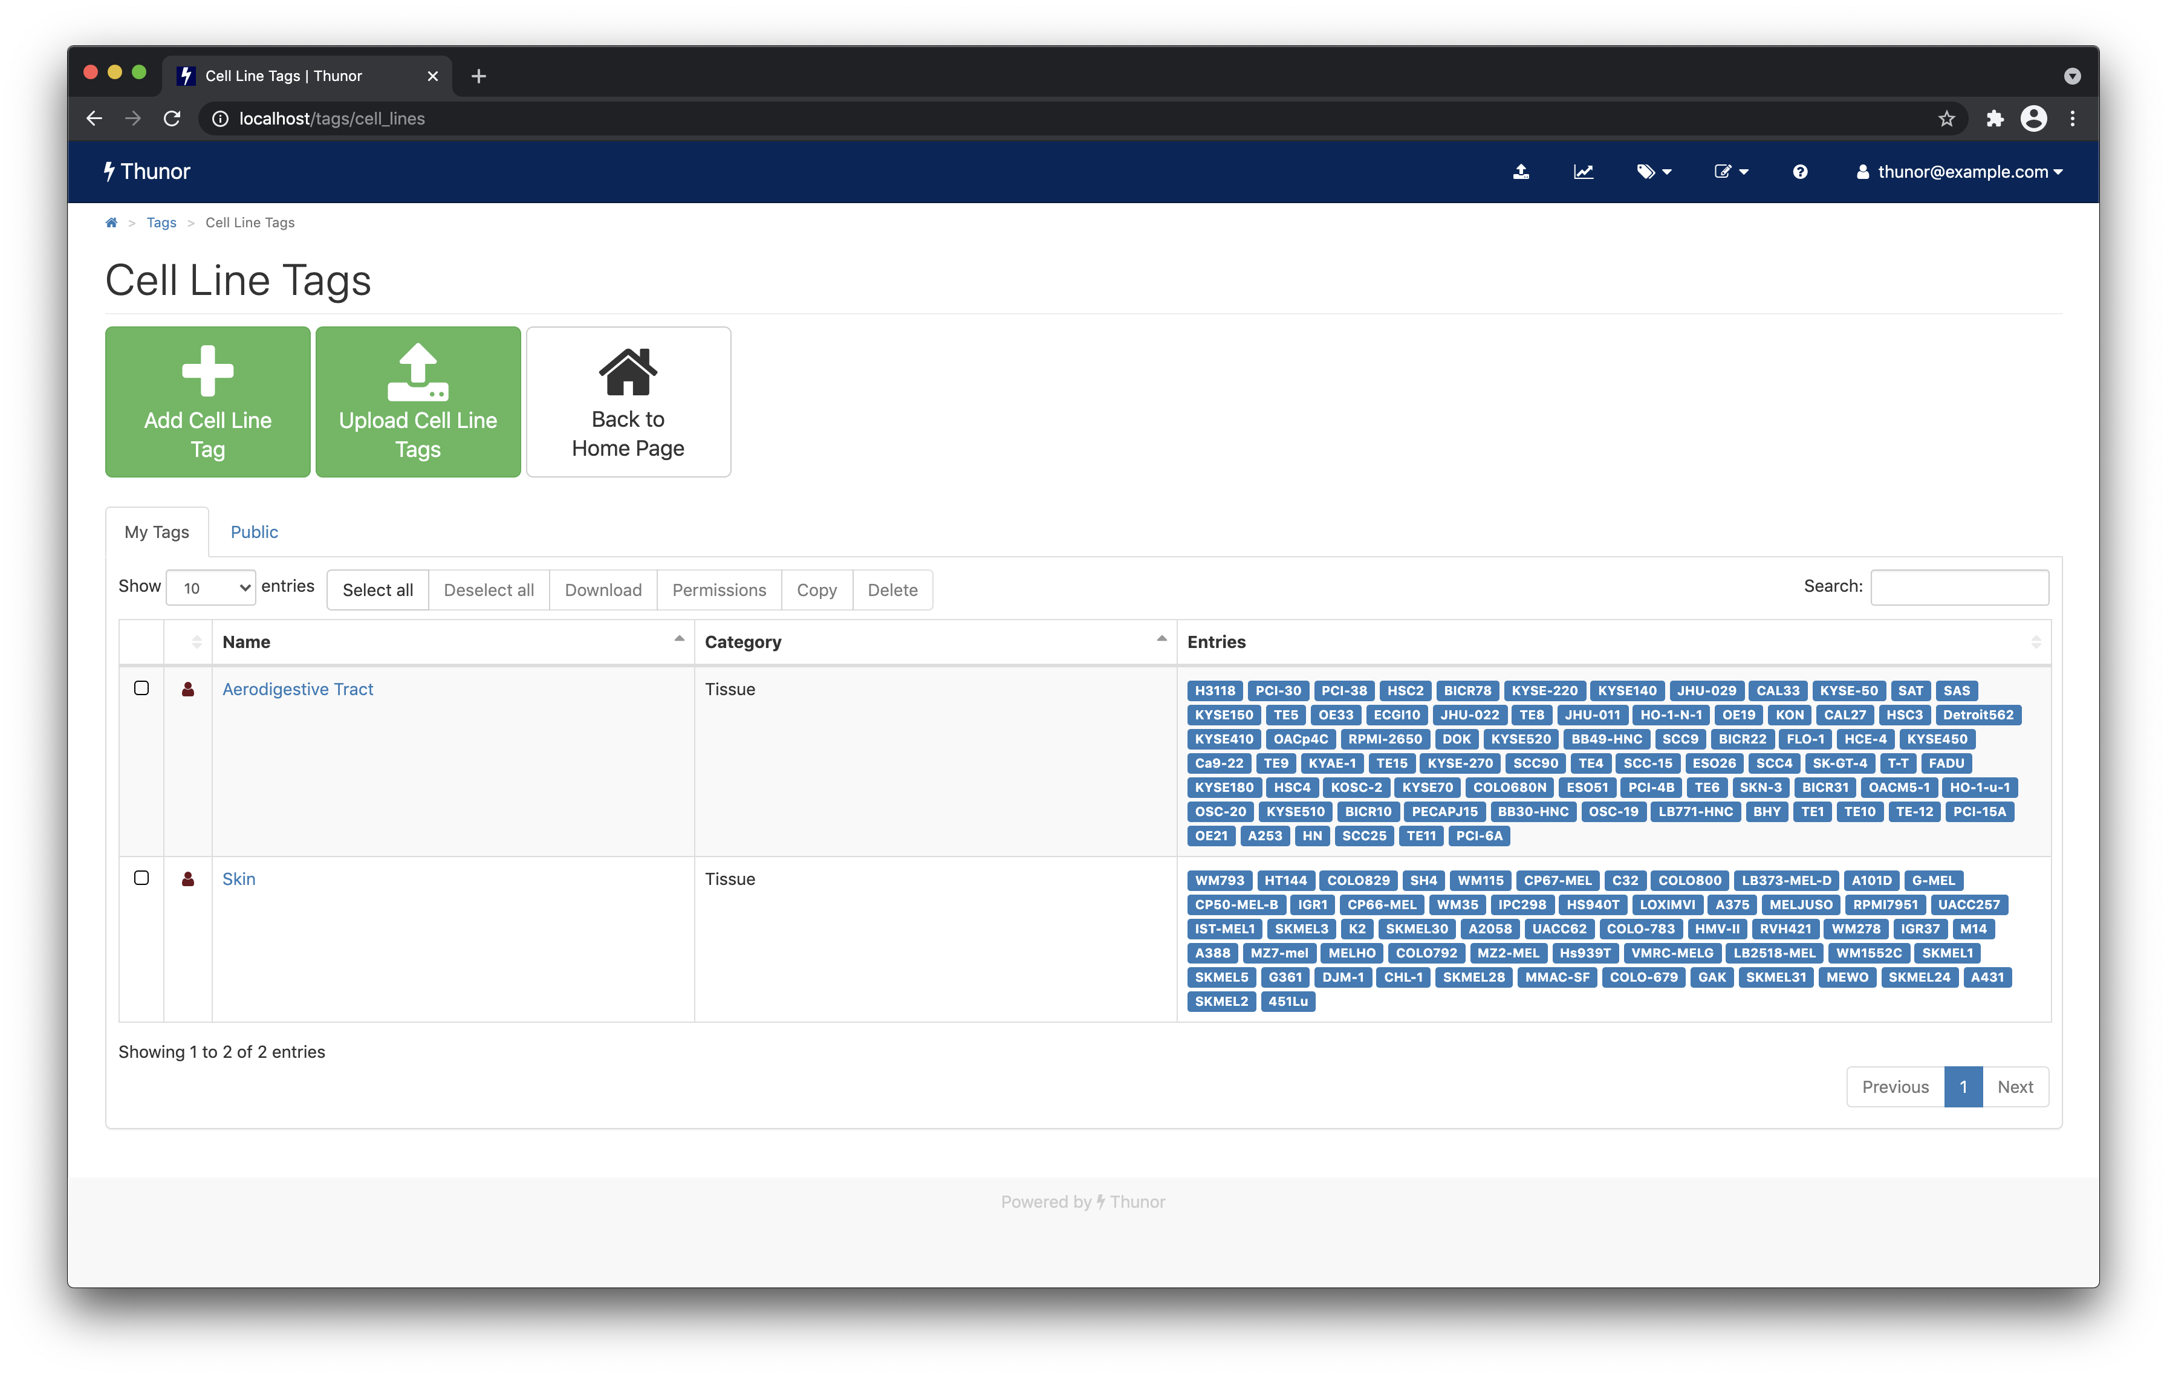
Task: Open the Aerodigestive Tract tag link
Action: pyautogui.click(x=297, y=689)
